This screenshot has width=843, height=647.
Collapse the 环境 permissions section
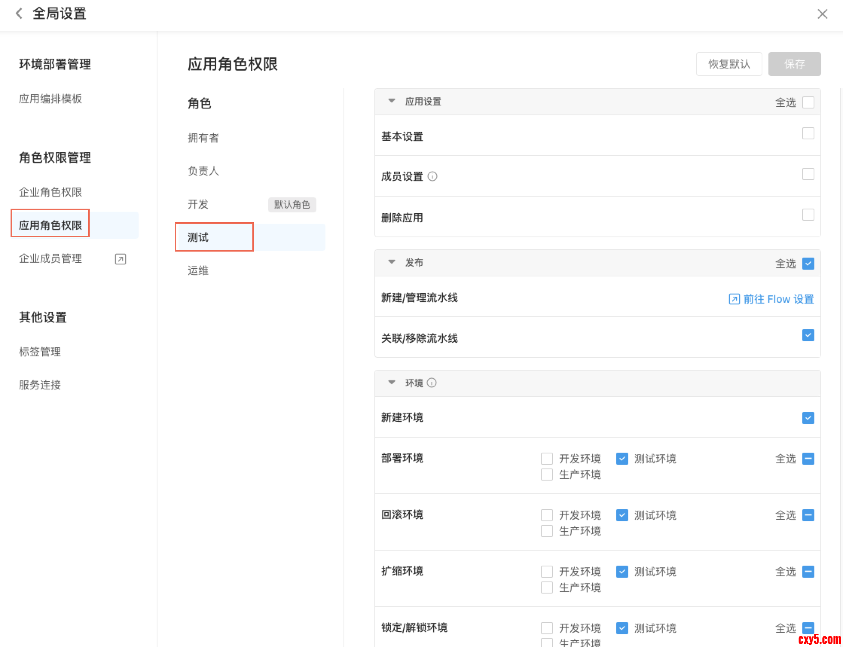click(x=392, y=382)
